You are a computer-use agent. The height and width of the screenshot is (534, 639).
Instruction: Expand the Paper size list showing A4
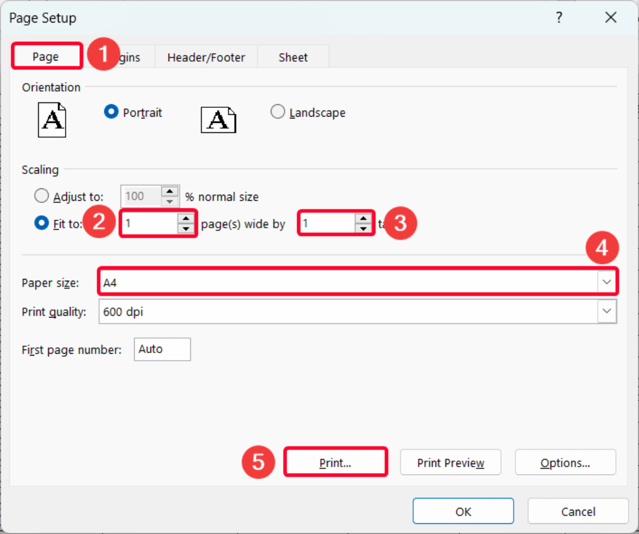606,282
